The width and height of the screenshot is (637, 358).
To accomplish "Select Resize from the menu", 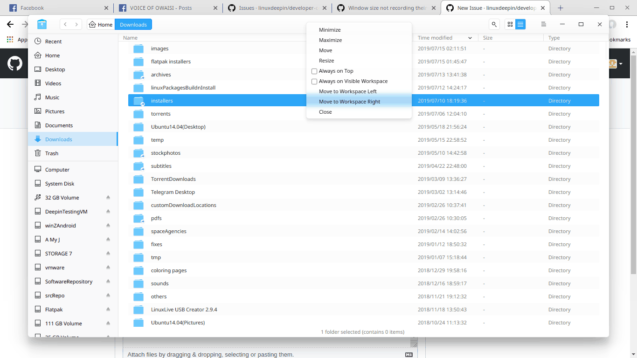I will (326, 60).
